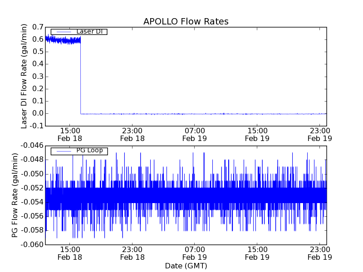Viewport: 363px width, 272px height.
Task: Click the -0.052 tick on the PG chart
Action: pos(32,188)
